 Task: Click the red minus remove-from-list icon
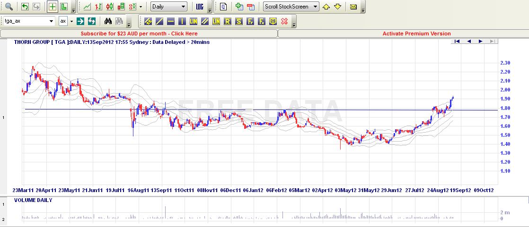[251, 6]
